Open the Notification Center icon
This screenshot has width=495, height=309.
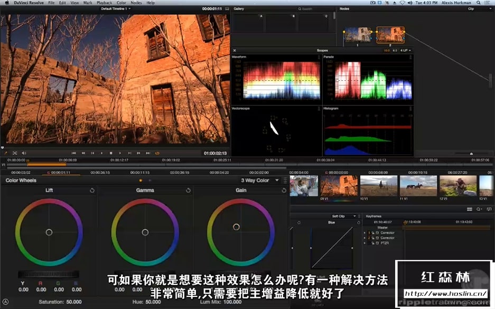(x=488, y=3)
